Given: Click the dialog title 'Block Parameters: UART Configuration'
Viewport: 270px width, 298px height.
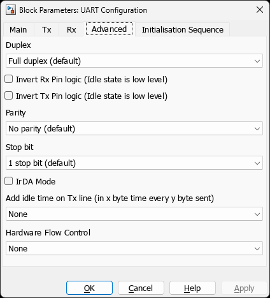Looking at the screenshot, I should (x=83, y=10).
